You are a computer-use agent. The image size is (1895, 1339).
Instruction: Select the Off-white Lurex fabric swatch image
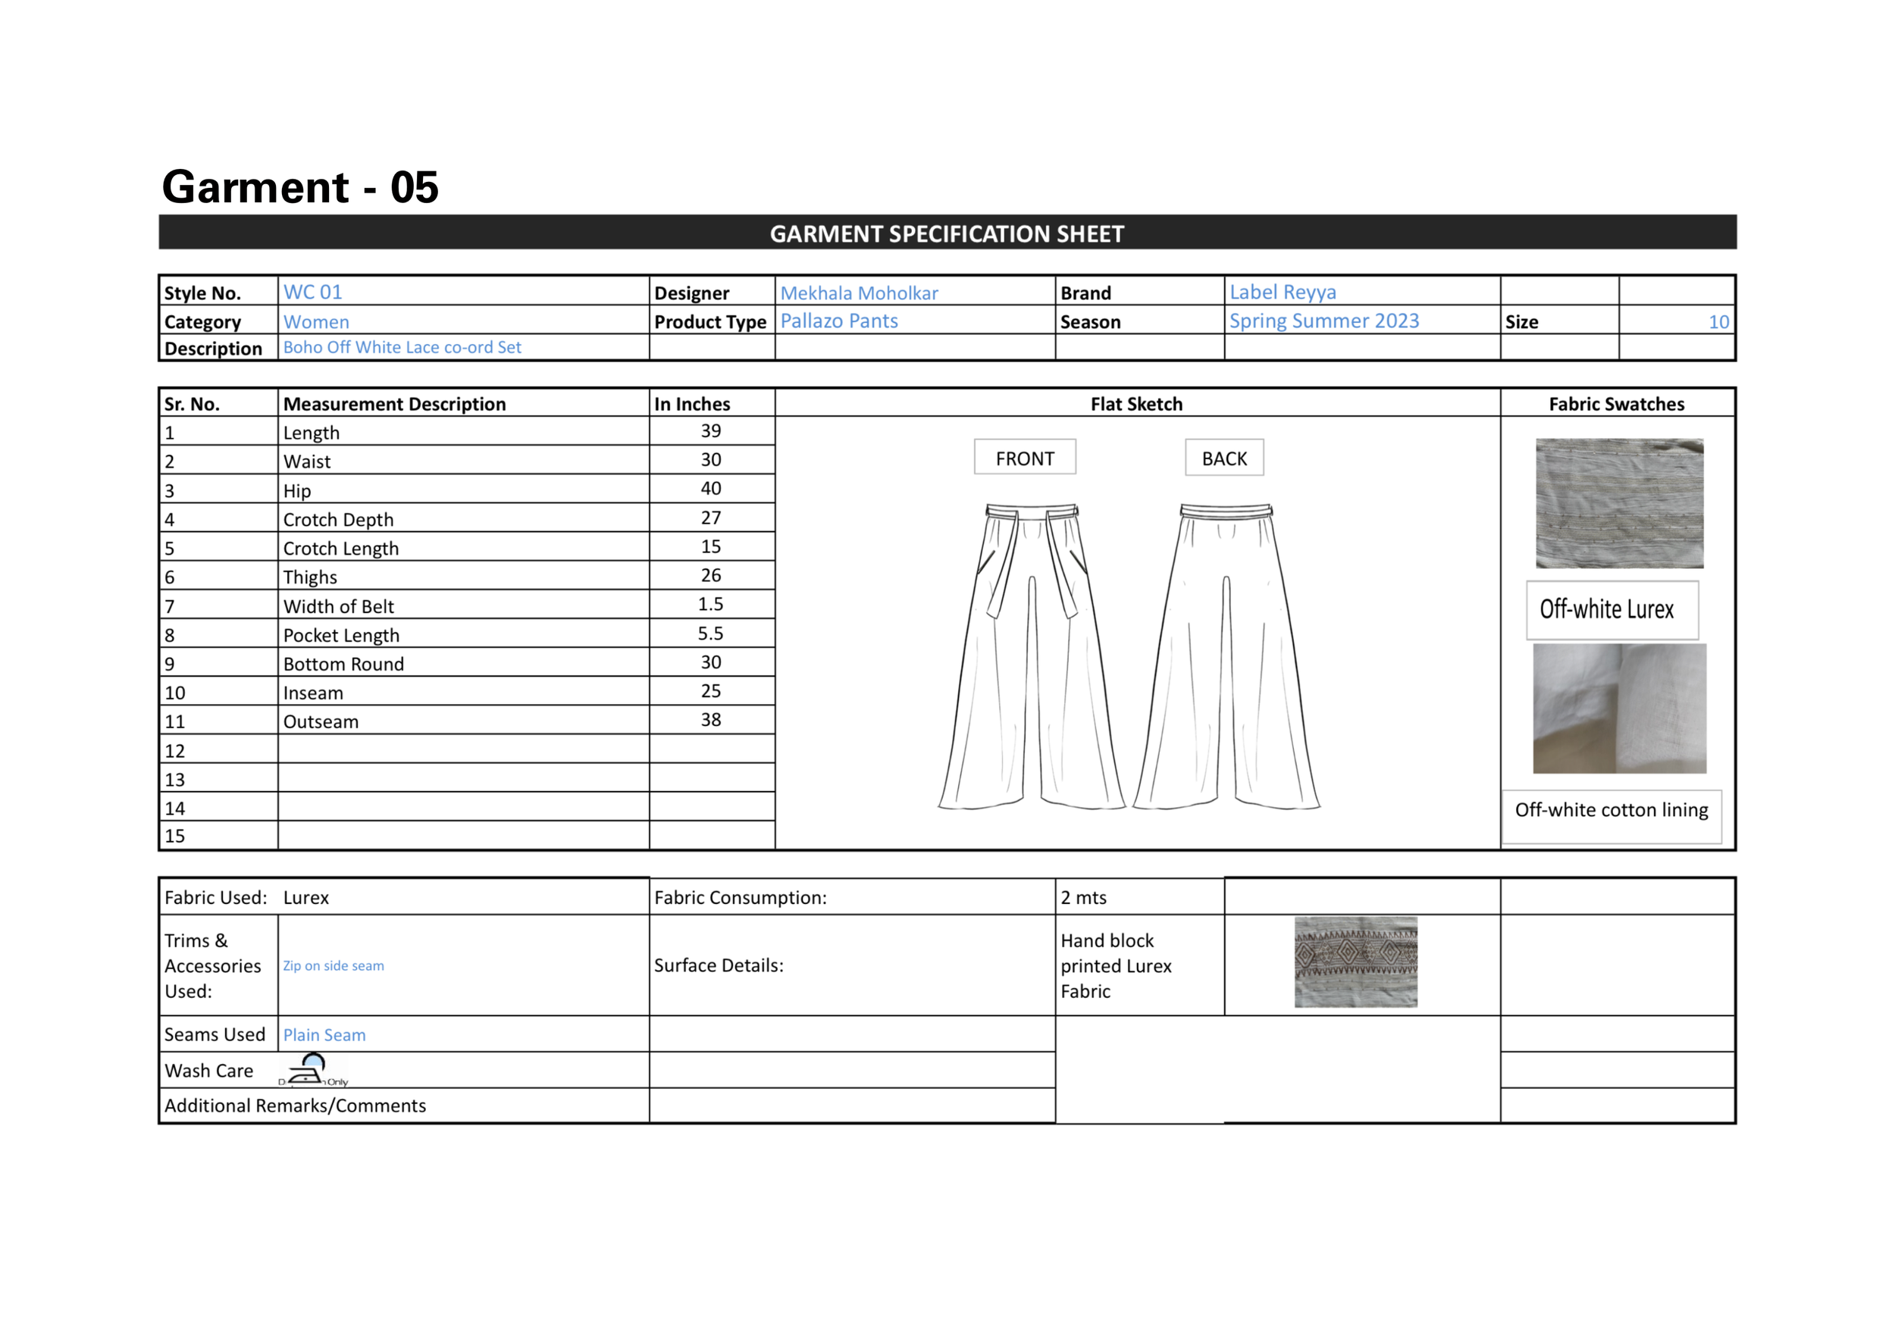click(x=1619, y=503)
